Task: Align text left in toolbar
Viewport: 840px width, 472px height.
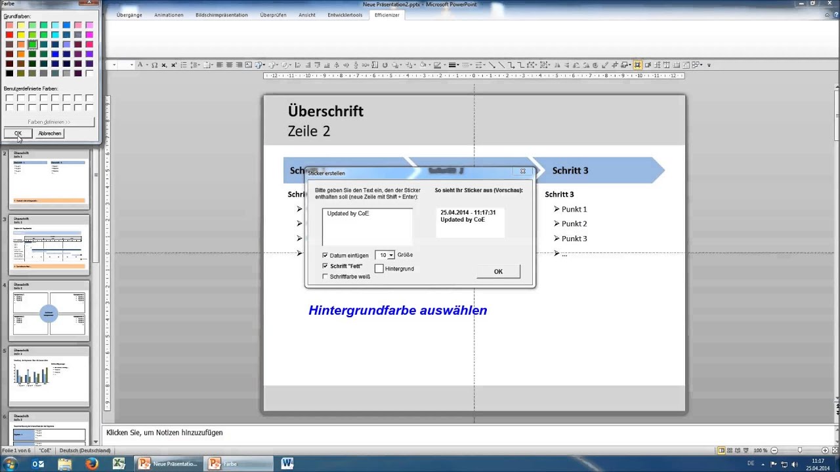Action: point(219,65)
